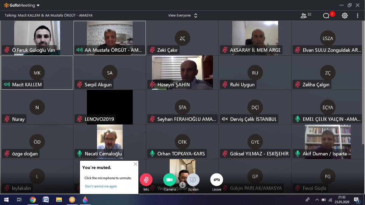This screenshot has height=205, width=365.
Task: Click the muted mic icon of Hüseyin ŞAHİN
Action: pos(152,84)
